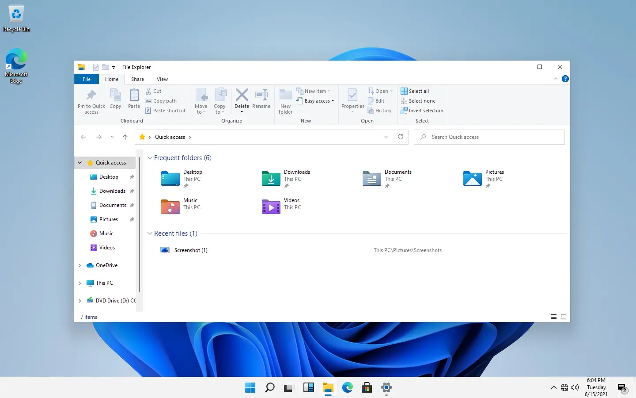Select Downloads in navigation pane
Image resolution: width=636 pixels, height=398 pixels.
point(112,191)
